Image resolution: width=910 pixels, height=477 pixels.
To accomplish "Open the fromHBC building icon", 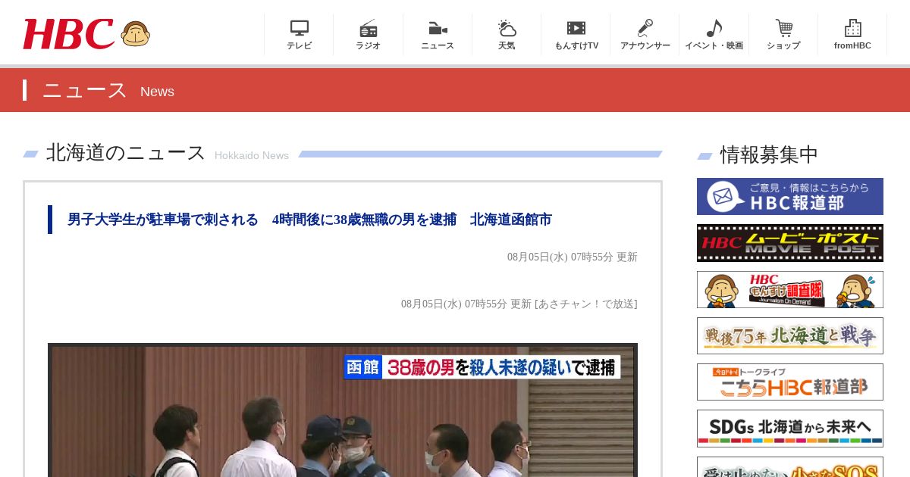I will [852, 28].
